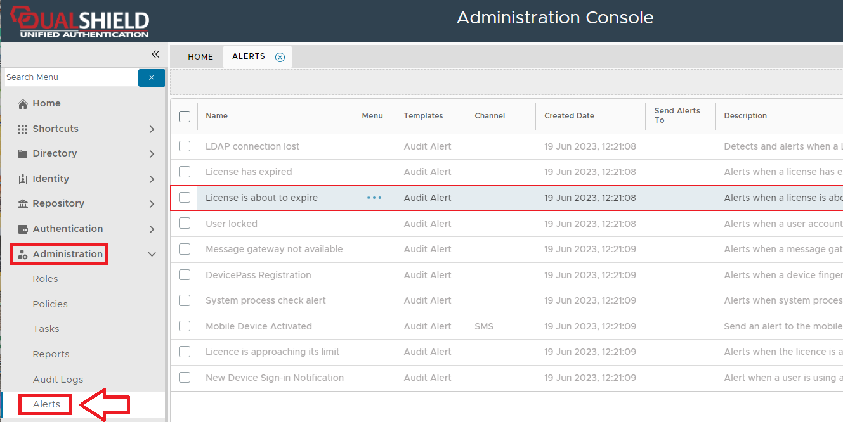The image size is (843, 422).
Task: Expand the Shortcuts menu chevron
Action: click(152, 129)
